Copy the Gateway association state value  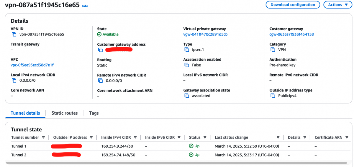(186, 96)
